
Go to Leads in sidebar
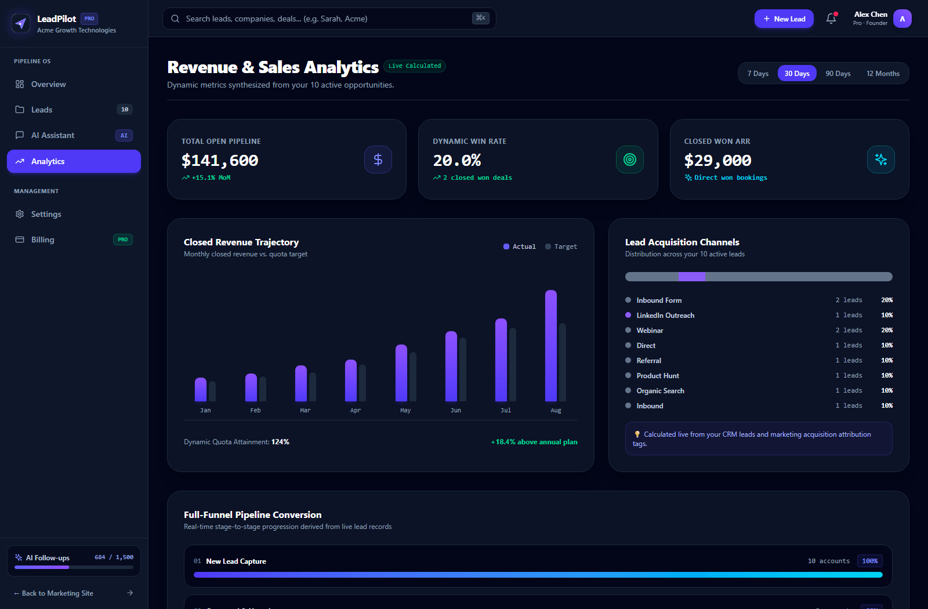pos(74,110)
